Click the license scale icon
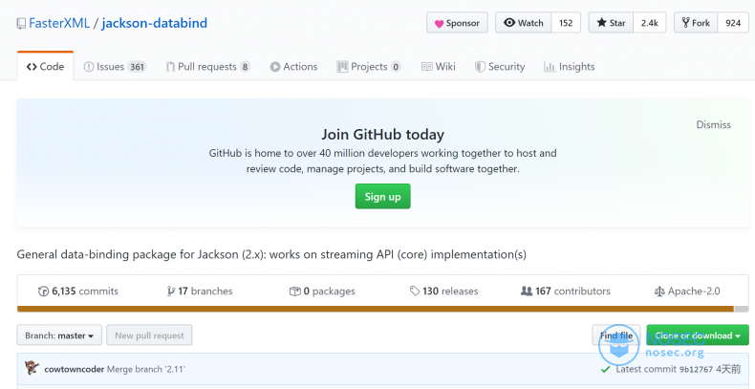 coord(659,292)
